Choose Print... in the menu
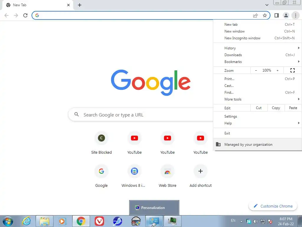This screenshot has width=302, height=227. click(x=257, y=79)
